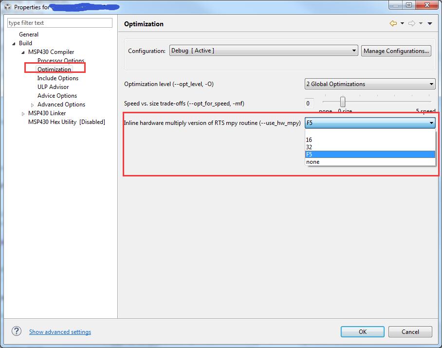Click the Properties window title icon
The height and width of the screenshot is (348, 442).
(8, 7)
